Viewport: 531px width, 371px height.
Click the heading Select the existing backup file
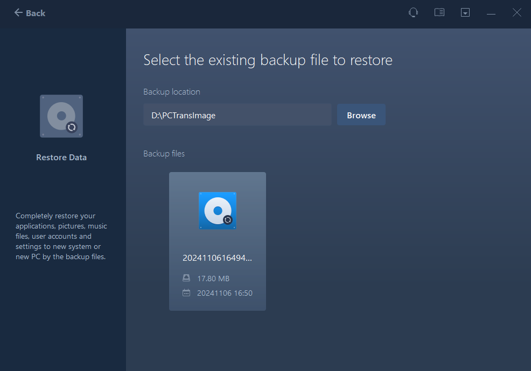[x=268, y=60]
